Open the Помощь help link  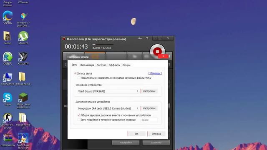[155, 73]
